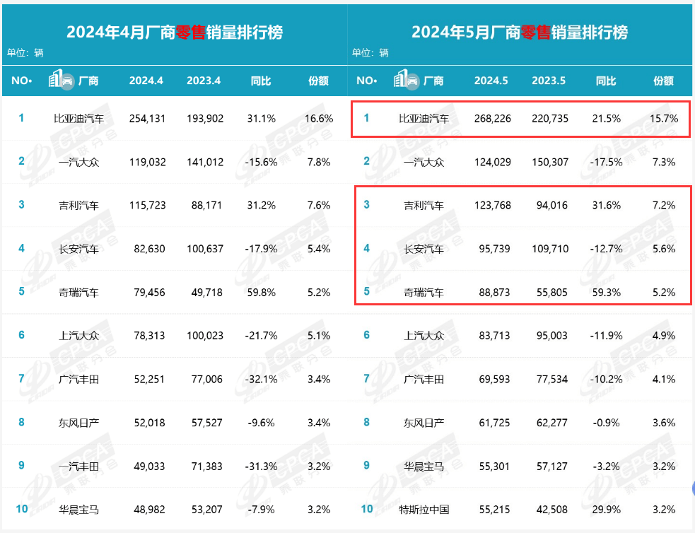
Task: Click 特斯拉中国 in the May ranking
Action: tap(424, 509)
